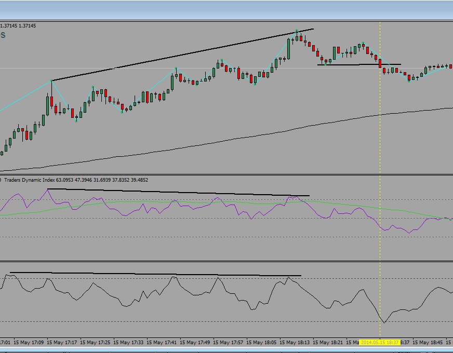Click the 15 May 17:09 time label
This screenshot has height=353, width=453.
click(29, 342)
